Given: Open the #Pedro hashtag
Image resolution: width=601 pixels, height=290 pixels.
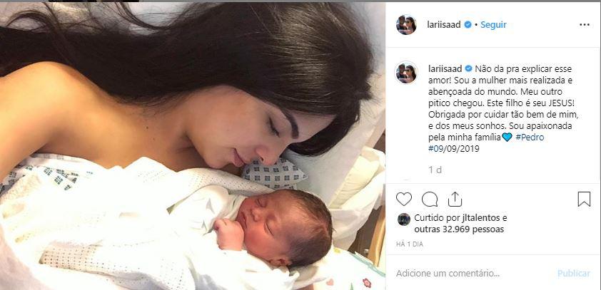Looking at the screenshot, I should pos(530,138).
